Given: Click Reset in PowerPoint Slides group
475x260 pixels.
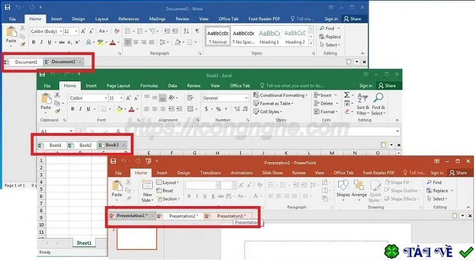Looking at the screenshot, I should (165, 191).
